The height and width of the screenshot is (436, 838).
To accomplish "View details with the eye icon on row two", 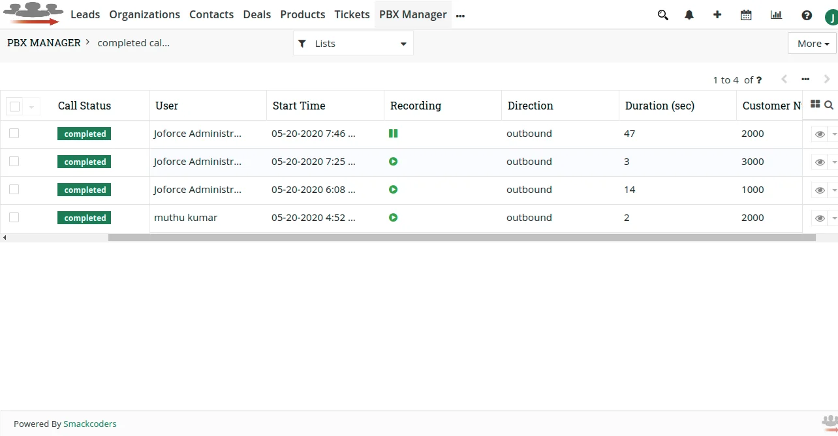I will 819,162.
